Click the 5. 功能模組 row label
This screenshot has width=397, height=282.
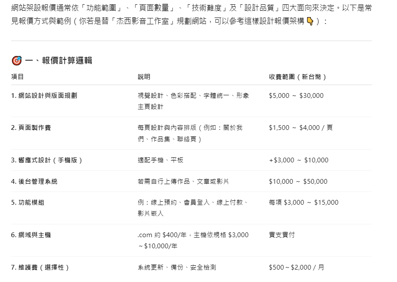point(28,203)
